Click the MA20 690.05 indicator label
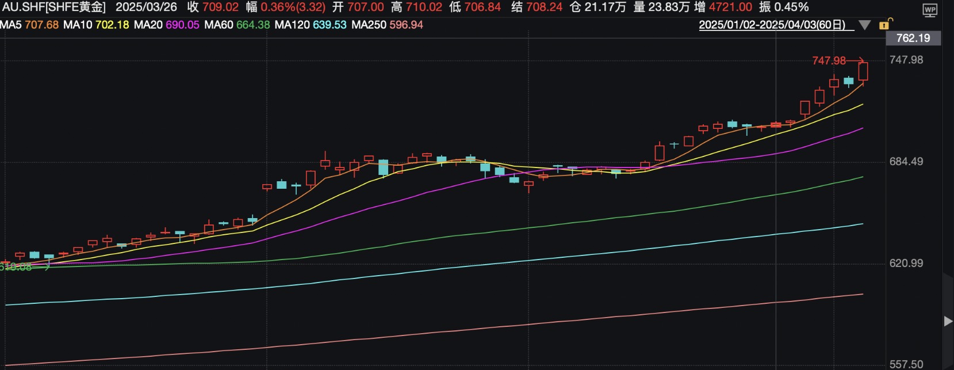This screenshot has height=370, width=954. coord(167,25)
